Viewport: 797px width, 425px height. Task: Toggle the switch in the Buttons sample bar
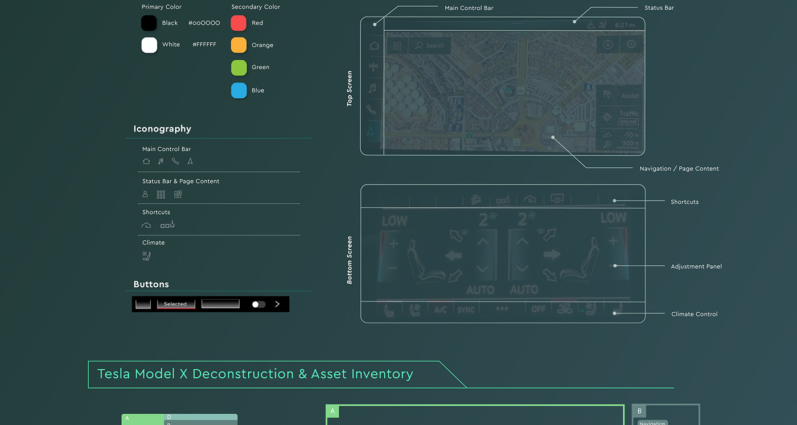[258, 304]
